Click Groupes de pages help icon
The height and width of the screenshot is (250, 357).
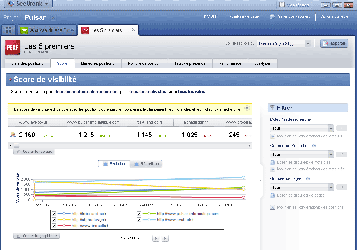coord(308,179)
